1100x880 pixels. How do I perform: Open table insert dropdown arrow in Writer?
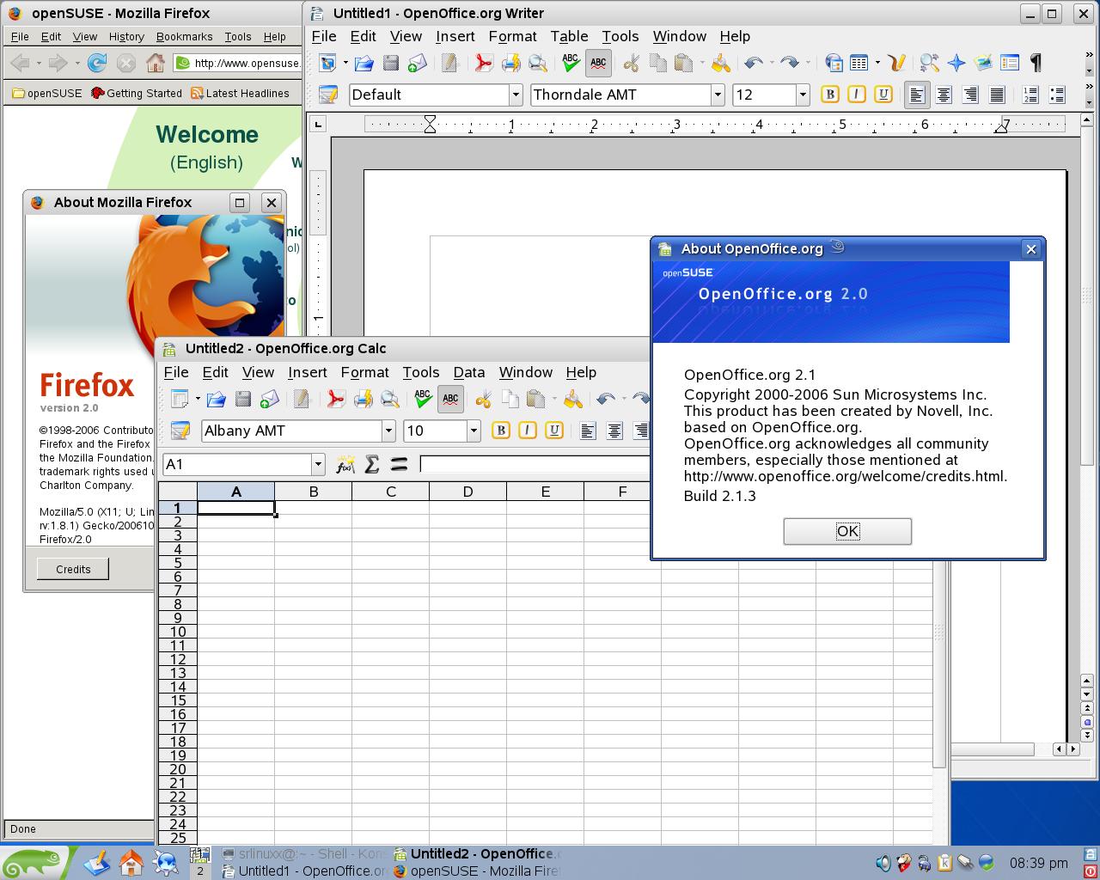[877, 63]
